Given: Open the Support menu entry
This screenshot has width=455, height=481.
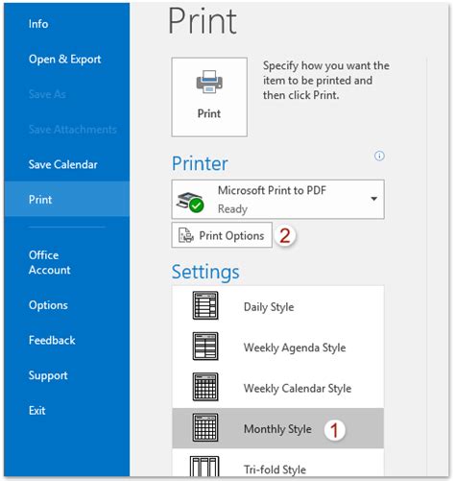Looking at the screenshot, I should [x=48, y=375].
